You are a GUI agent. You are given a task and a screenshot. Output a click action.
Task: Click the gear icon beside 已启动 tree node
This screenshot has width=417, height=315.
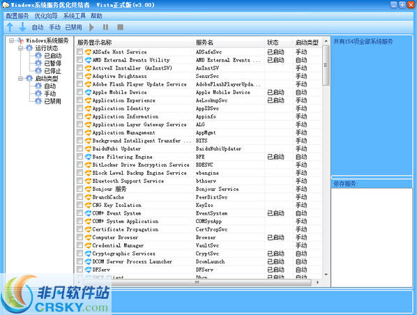click(x=38, y=56)
